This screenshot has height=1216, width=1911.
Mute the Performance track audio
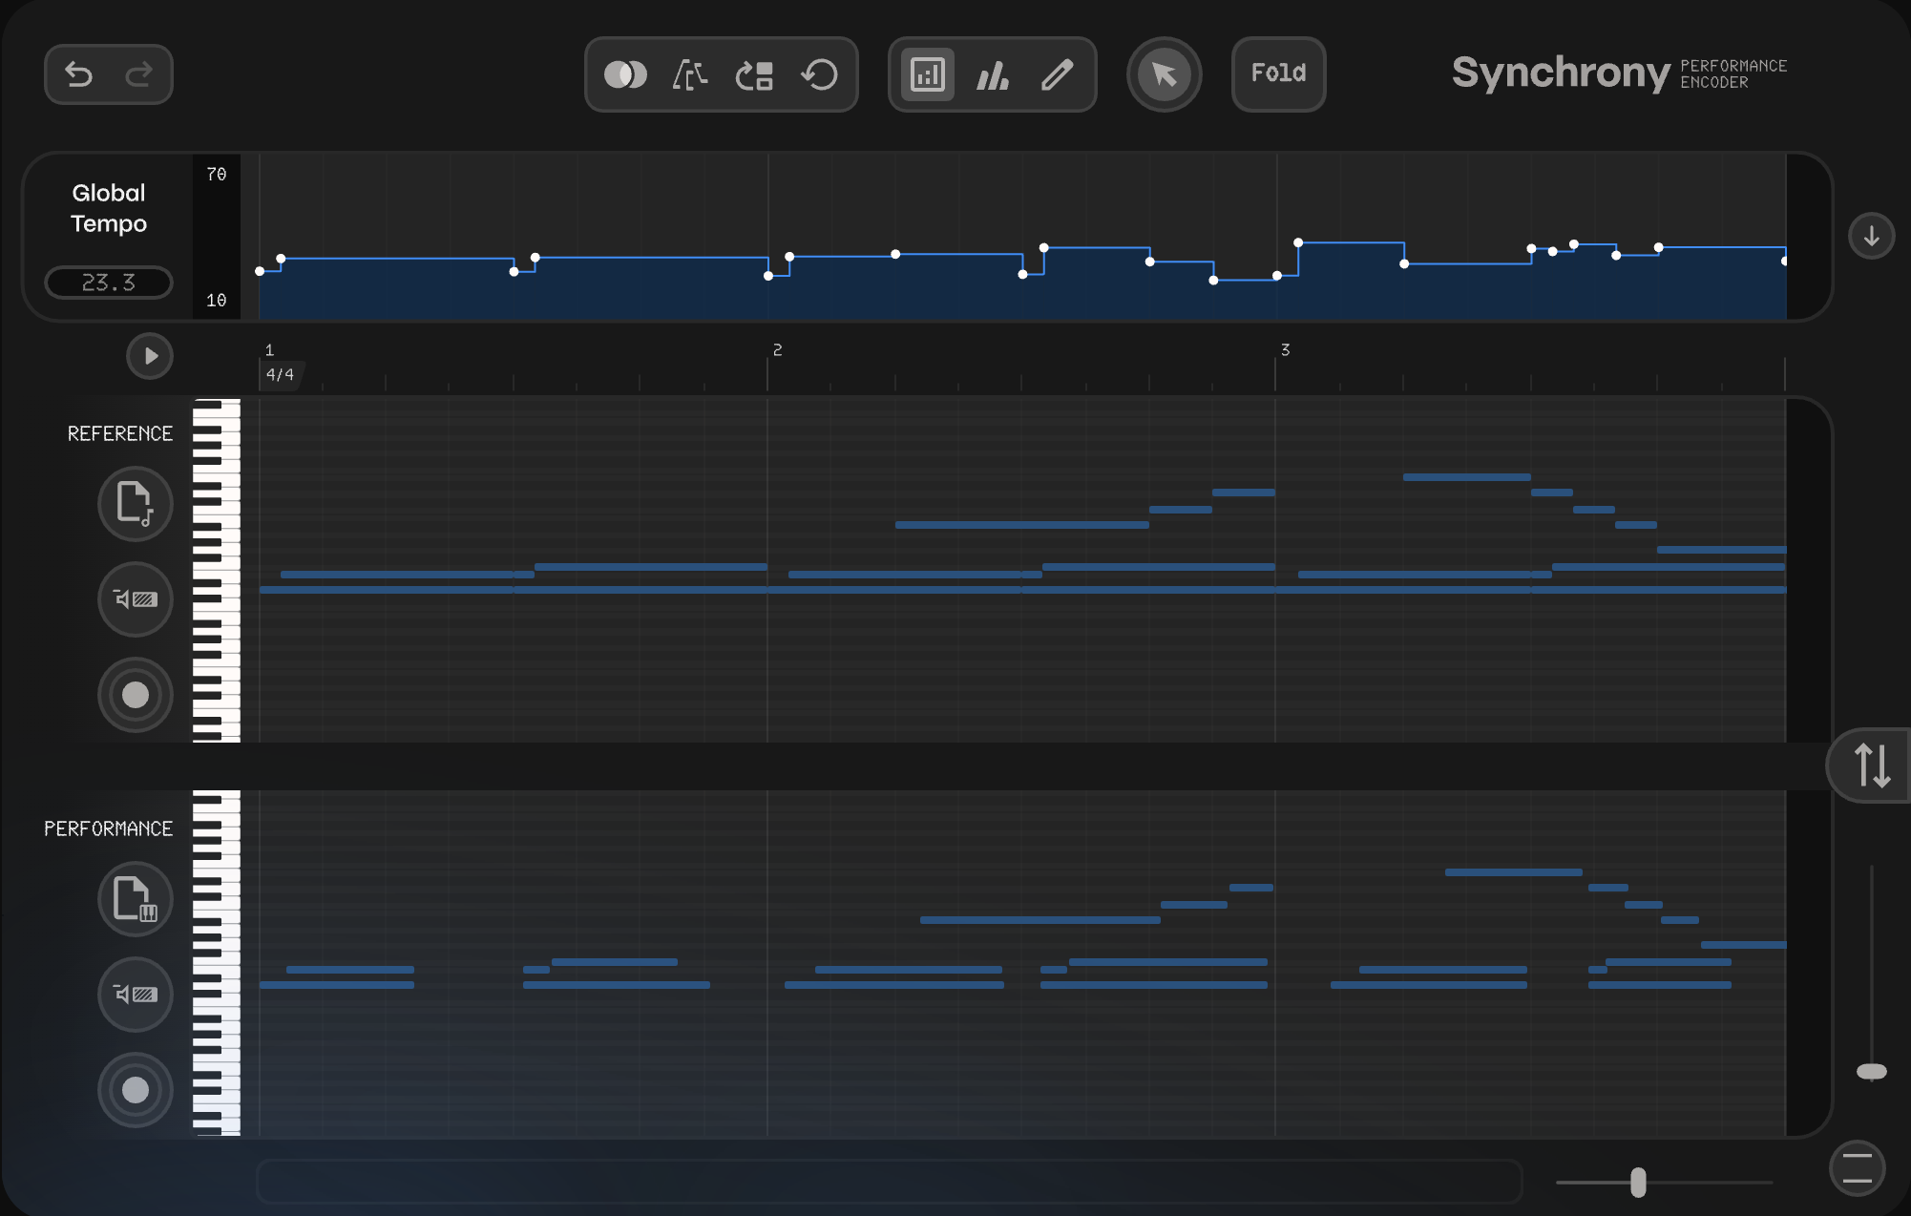pos(135,994)
